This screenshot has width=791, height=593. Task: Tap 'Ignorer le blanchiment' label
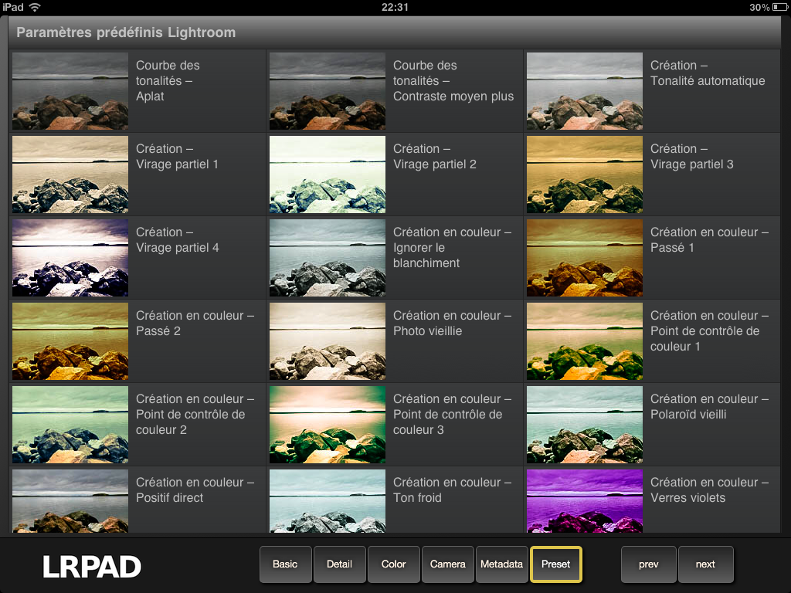click(426, 255)
